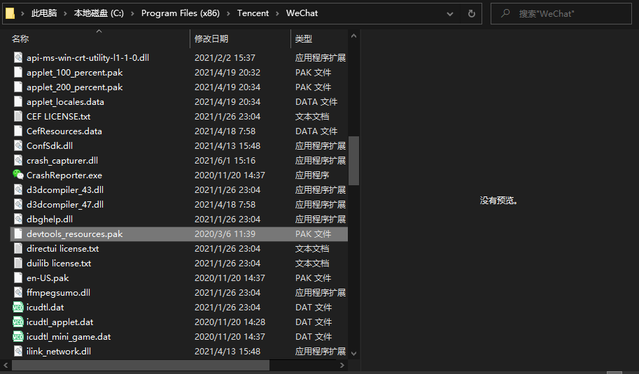Click the CEF LICENSE.txt document icon

point(18,116)
